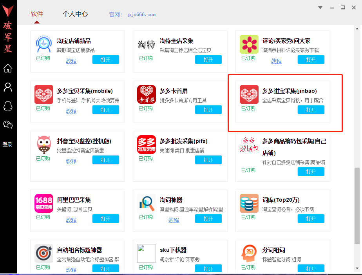Click the 淘宝店铺新品 app icon
The height and width of the screenshot is (275, 362).
click(44, 44)
